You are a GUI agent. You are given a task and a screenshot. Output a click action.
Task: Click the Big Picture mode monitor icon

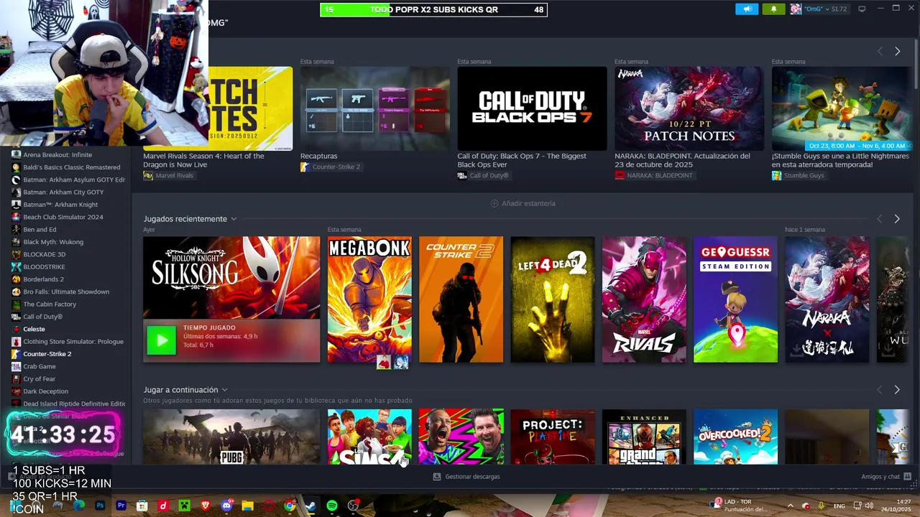pos(862,9)
